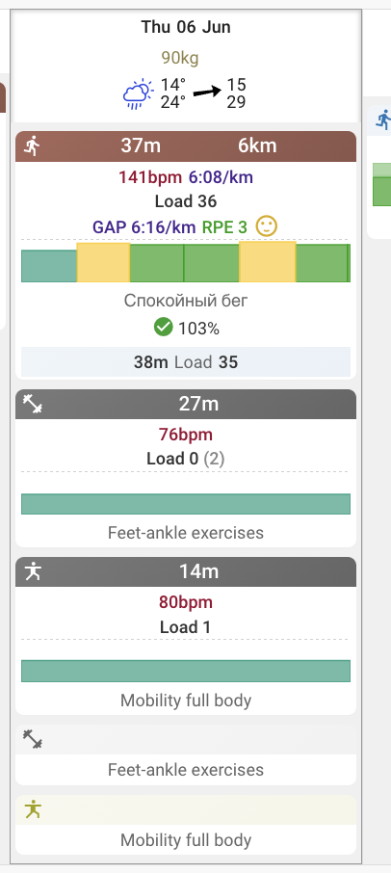Open the Спокойный бег activity title

click(x=186, y=301)
